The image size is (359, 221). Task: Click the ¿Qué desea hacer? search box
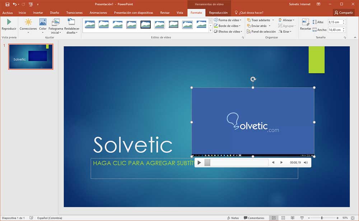pyautogui.click(x=249, y=13)
